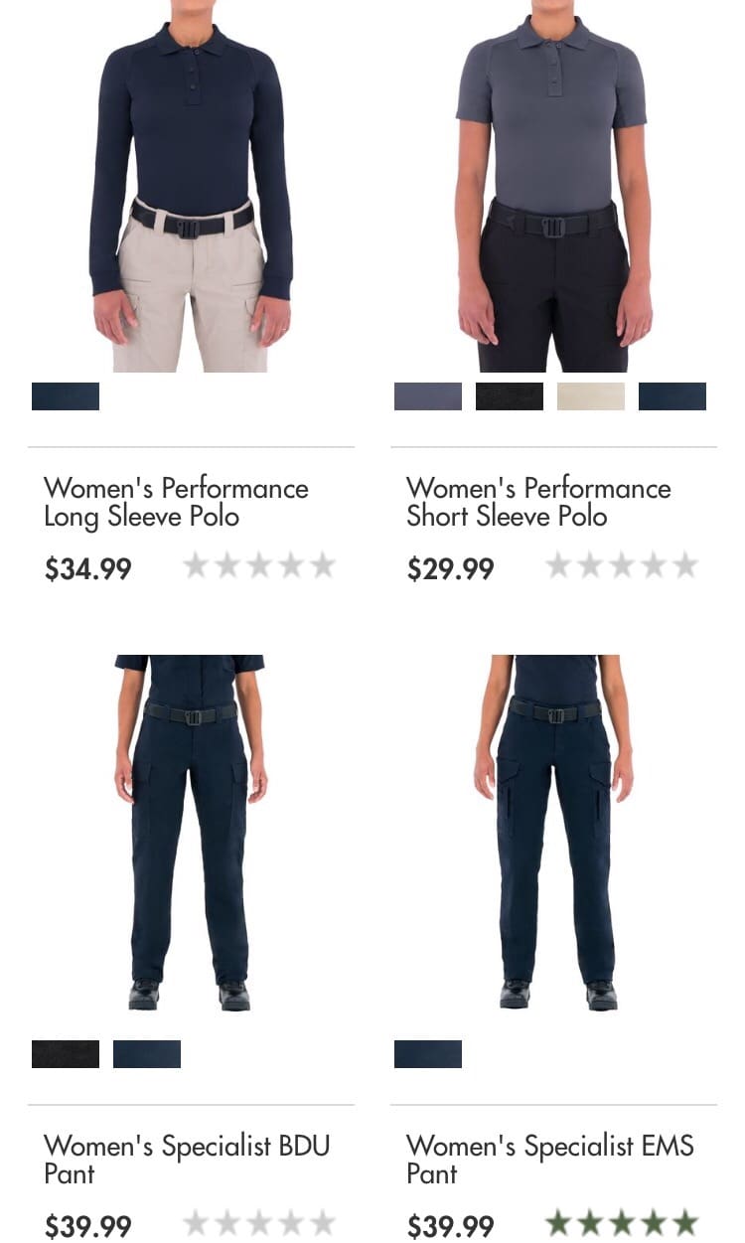The width and height of the screenshot is (745, 1243).
Task: View Short Sleeve Polo product image
Action: click(553, 186)
